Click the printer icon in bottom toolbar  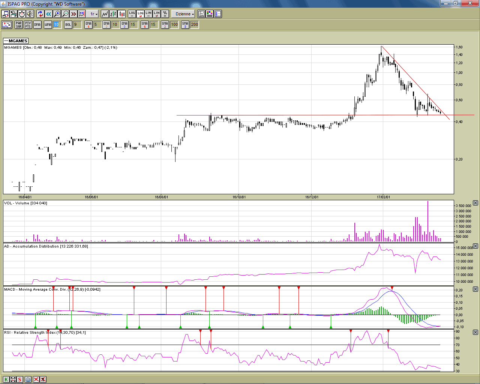pos(28,379)
